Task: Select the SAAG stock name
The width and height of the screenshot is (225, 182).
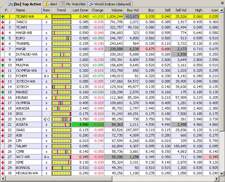Action: [20, 130]
